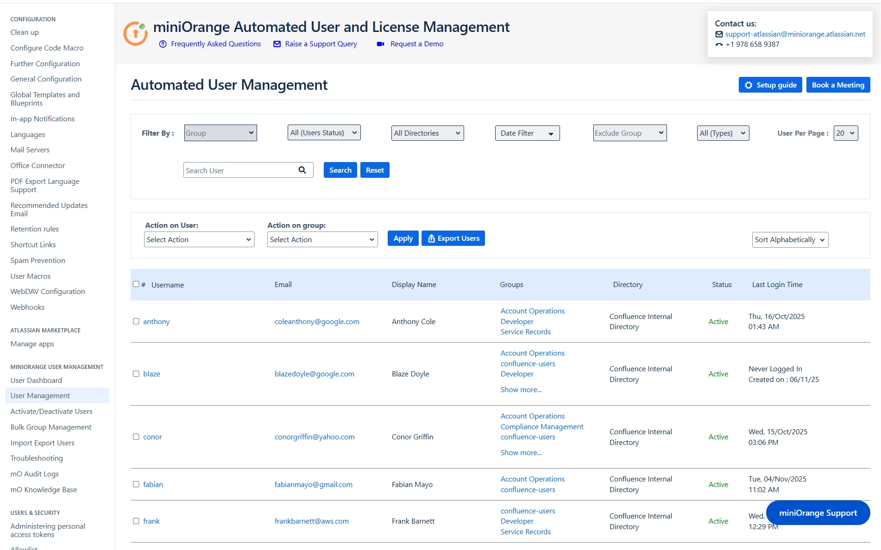Viewport: 881px width, 550px height.
Task: Click the magnifier icon in Search User field
Action: [302, 170]
